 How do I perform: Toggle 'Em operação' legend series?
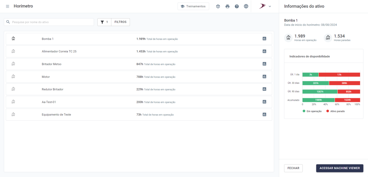[312, 111]
